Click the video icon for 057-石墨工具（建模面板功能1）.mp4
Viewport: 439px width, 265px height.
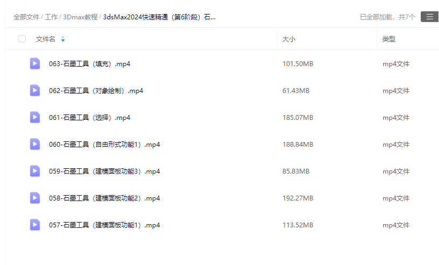(35, 225)
